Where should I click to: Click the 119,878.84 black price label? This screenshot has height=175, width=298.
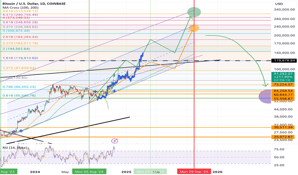pos(284,60)
